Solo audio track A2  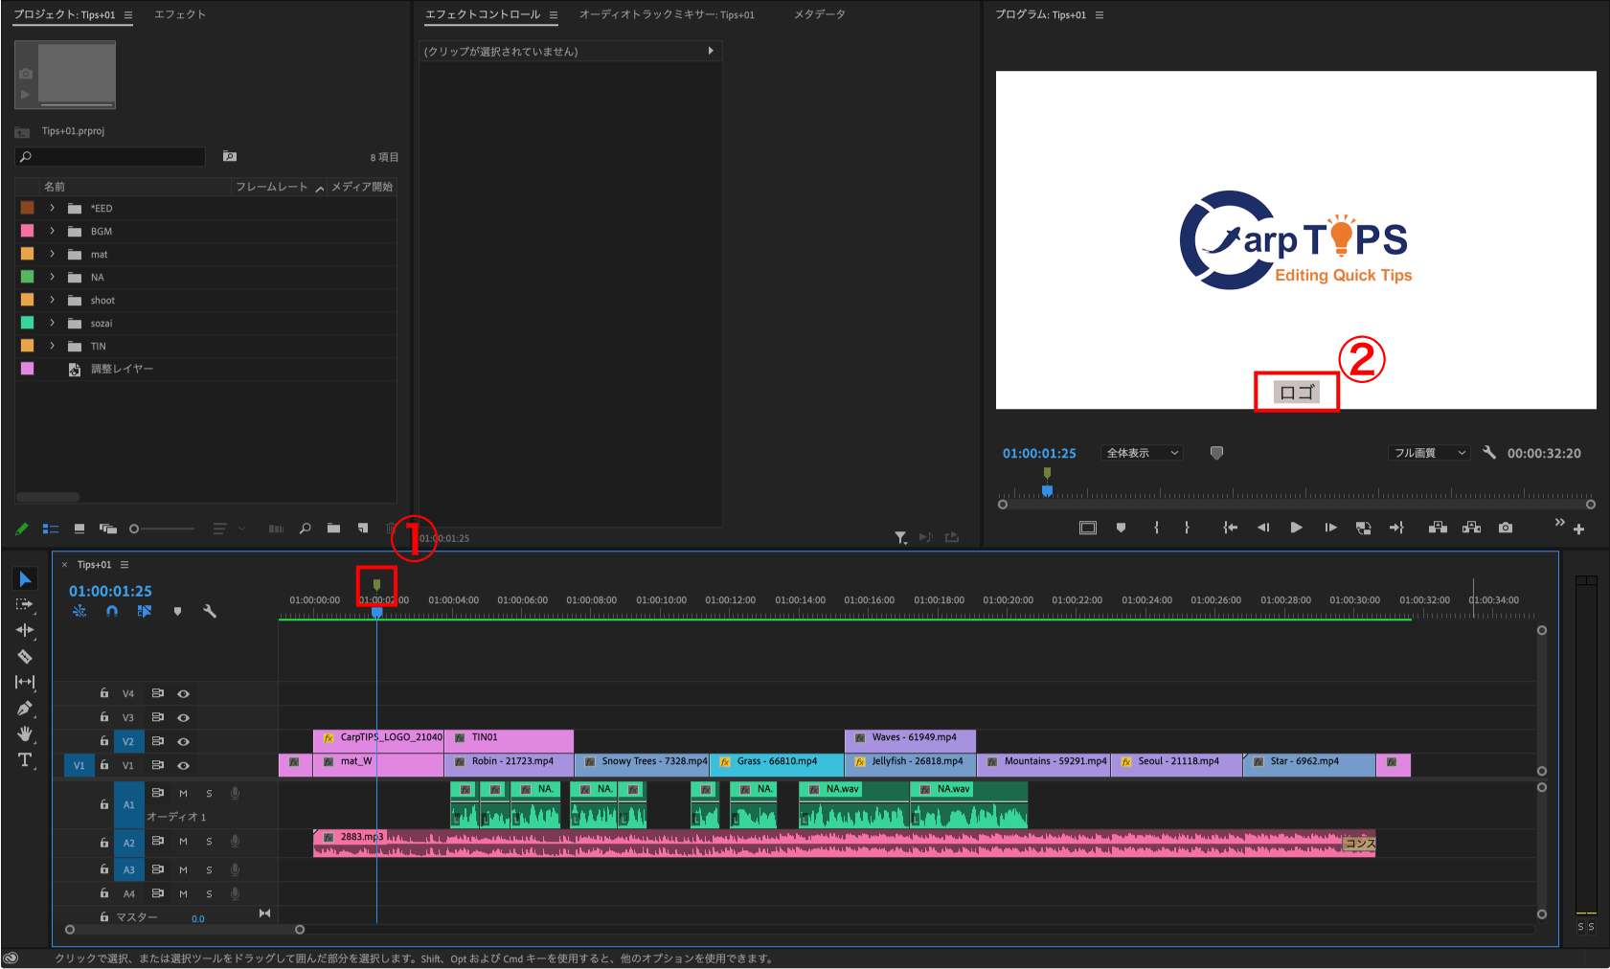pos(209,843)
